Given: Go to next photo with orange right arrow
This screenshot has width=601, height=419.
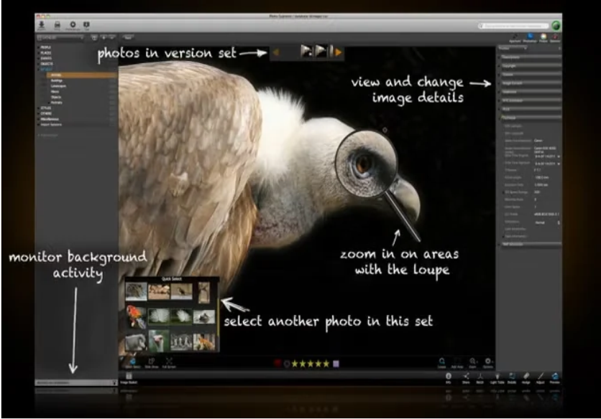Looking at the screenshot, I should (338, 52).
